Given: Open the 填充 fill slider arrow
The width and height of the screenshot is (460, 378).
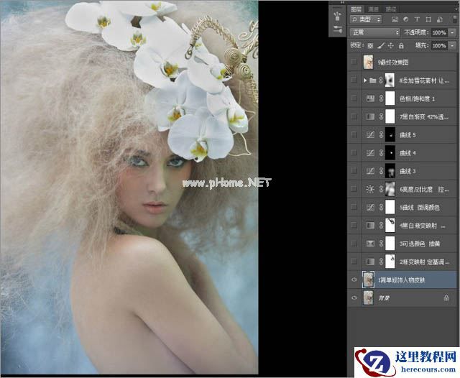Looking at the screenshot, I should 453,46.
